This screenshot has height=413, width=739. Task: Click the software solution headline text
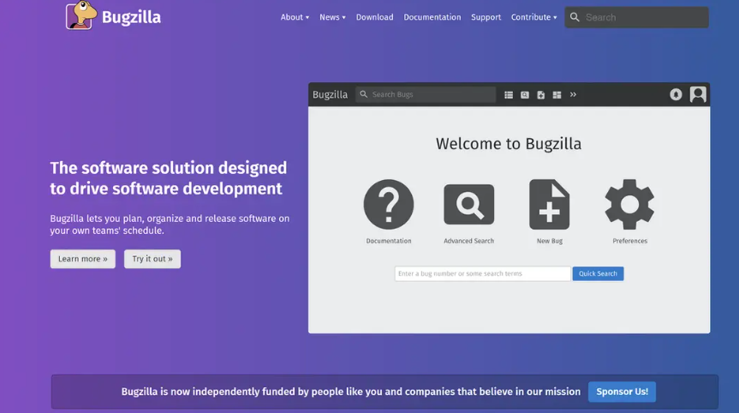point(168,178)
